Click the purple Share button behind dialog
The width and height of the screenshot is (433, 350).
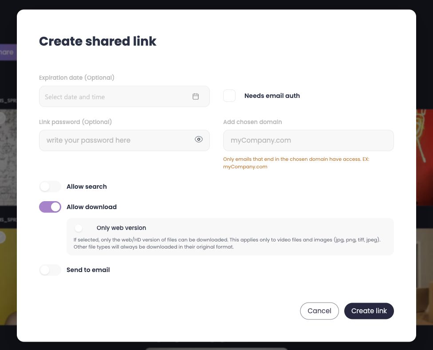8,52
